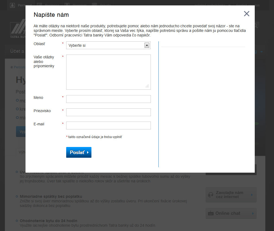274x231 pixels.
Task: Click the headset Zavolajte nám cez internet icon
Action: coord(211,195)
